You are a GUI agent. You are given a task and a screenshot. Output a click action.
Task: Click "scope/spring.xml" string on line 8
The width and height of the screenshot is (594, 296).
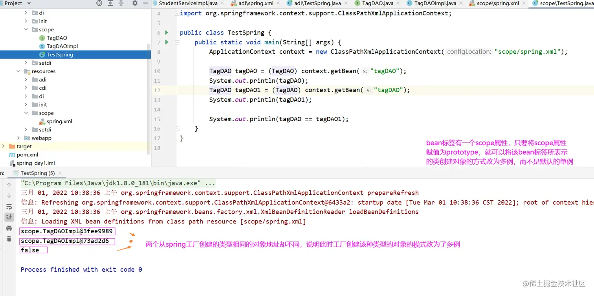click(528, 52)
